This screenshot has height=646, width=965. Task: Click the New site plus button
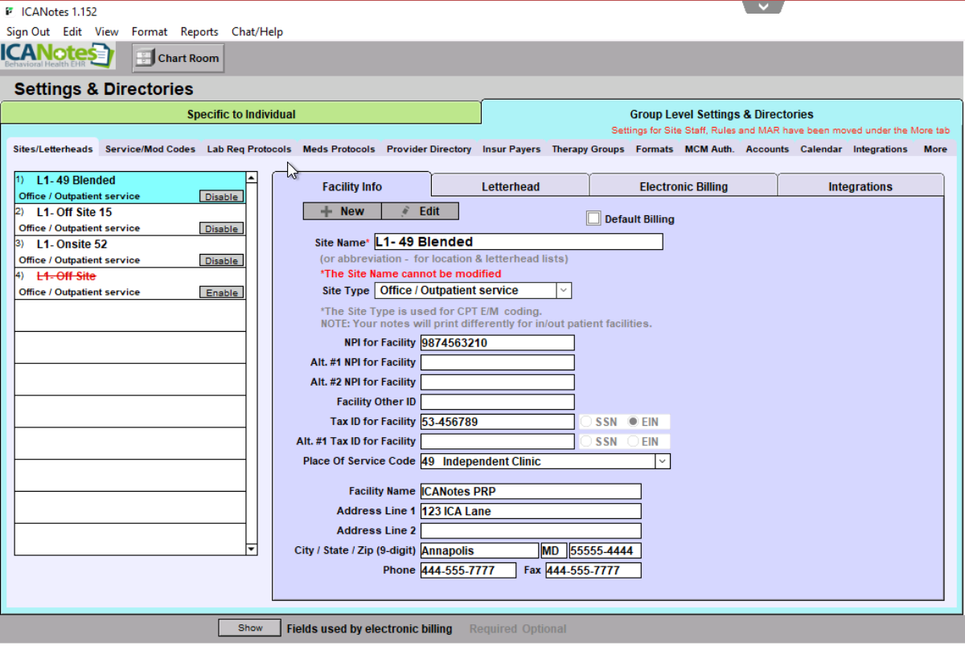click(x=342, y=211)
